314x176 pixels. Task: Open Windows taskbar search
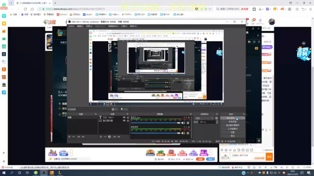12,173
